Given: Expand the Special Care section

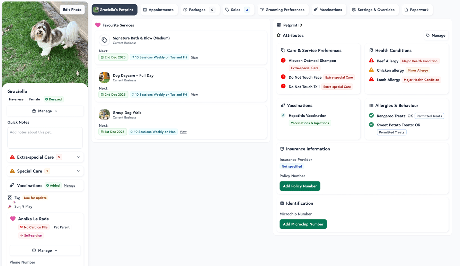Looking at the screenshot, I should point(45,171).
